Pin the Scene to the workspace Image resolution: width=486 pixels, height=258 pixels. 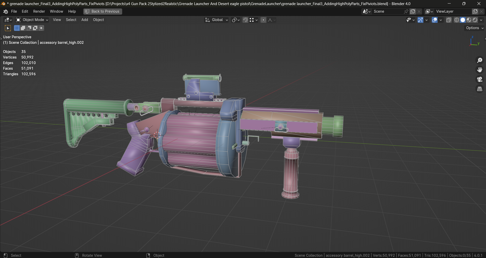tap(406, 11)
